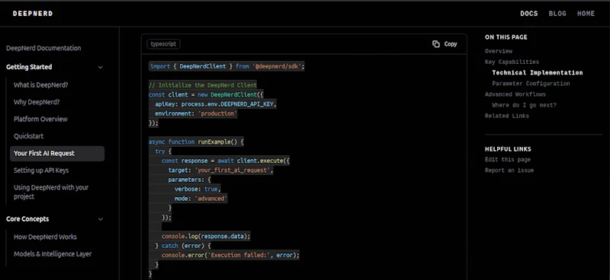This screenshot has height=280, width=610.
Task: Click the environment: 'production' line
Action: tap(196, 114)
